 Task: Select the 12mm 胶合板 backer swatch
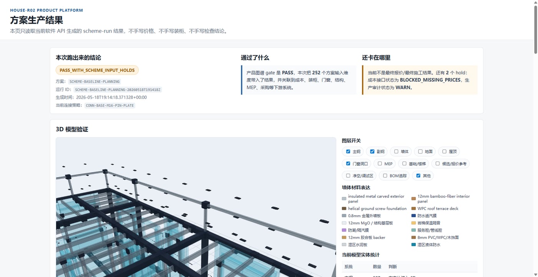344,237
